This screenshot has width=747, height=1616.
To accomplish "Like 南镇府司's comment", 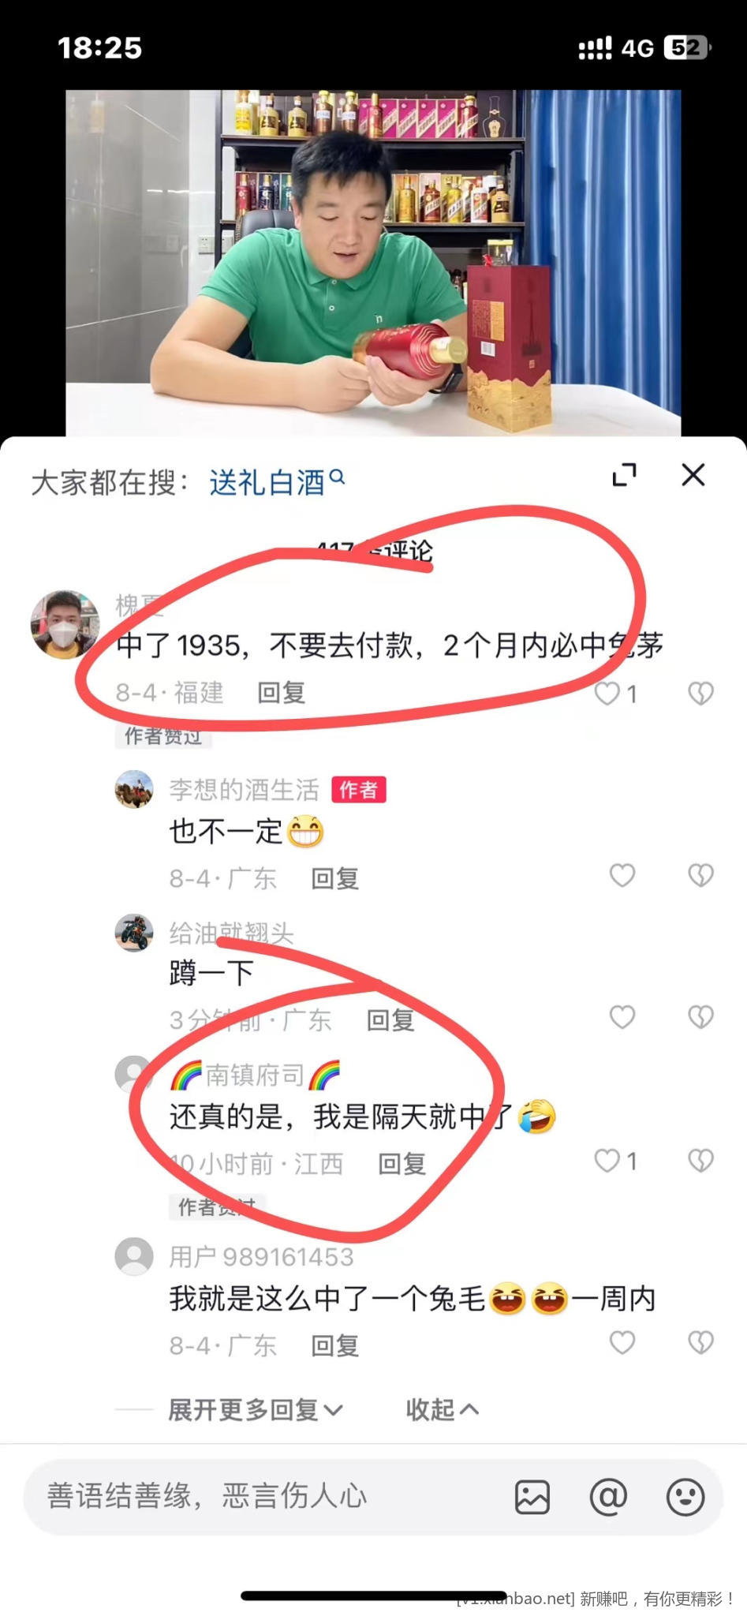I will coord(607,1161).
